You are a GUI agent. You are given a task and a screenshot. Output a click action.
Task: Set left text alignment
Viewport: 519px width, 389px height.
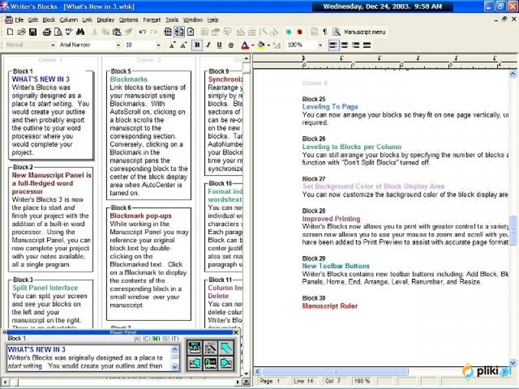[333, 45]
